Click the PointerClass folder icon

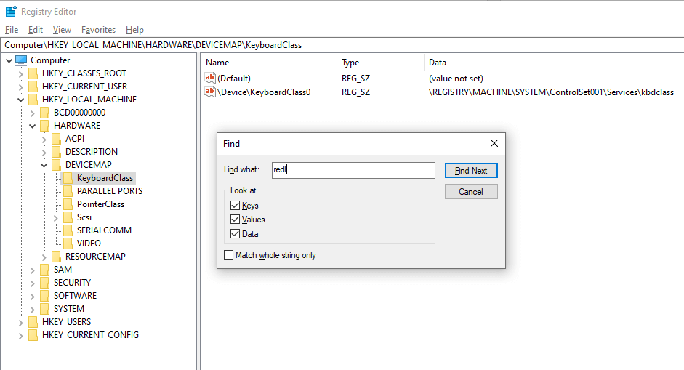coord(68,204)
